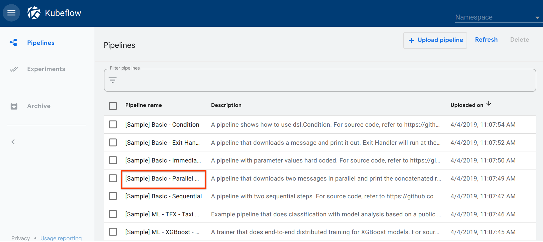Collapse the sidebar with the chevron
This screenshot has height=242, width=543.
coord(13,142)
